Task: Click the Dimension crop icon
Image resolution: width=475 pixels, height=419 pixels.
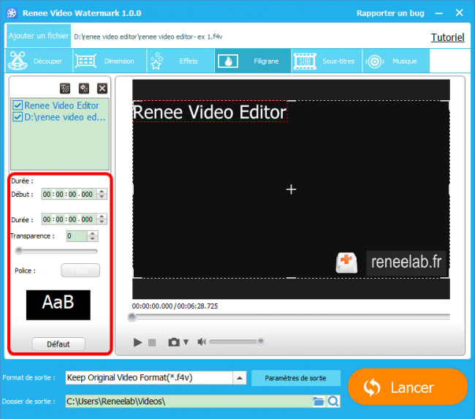Action: coord(85,61)
